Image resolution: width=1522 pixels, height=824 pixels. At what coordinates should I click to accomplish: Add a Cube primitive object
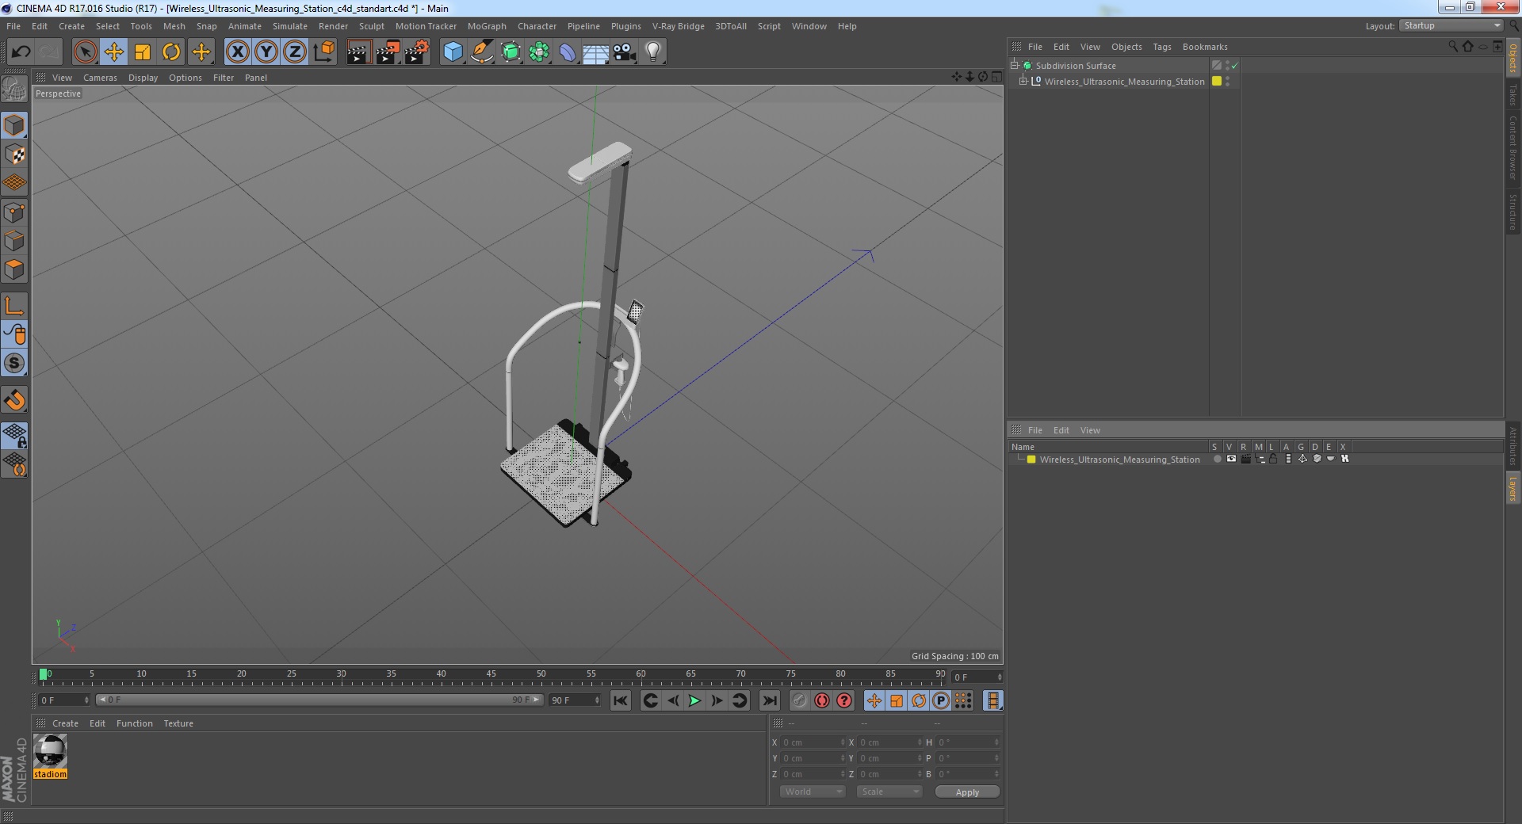click(453, 52)
